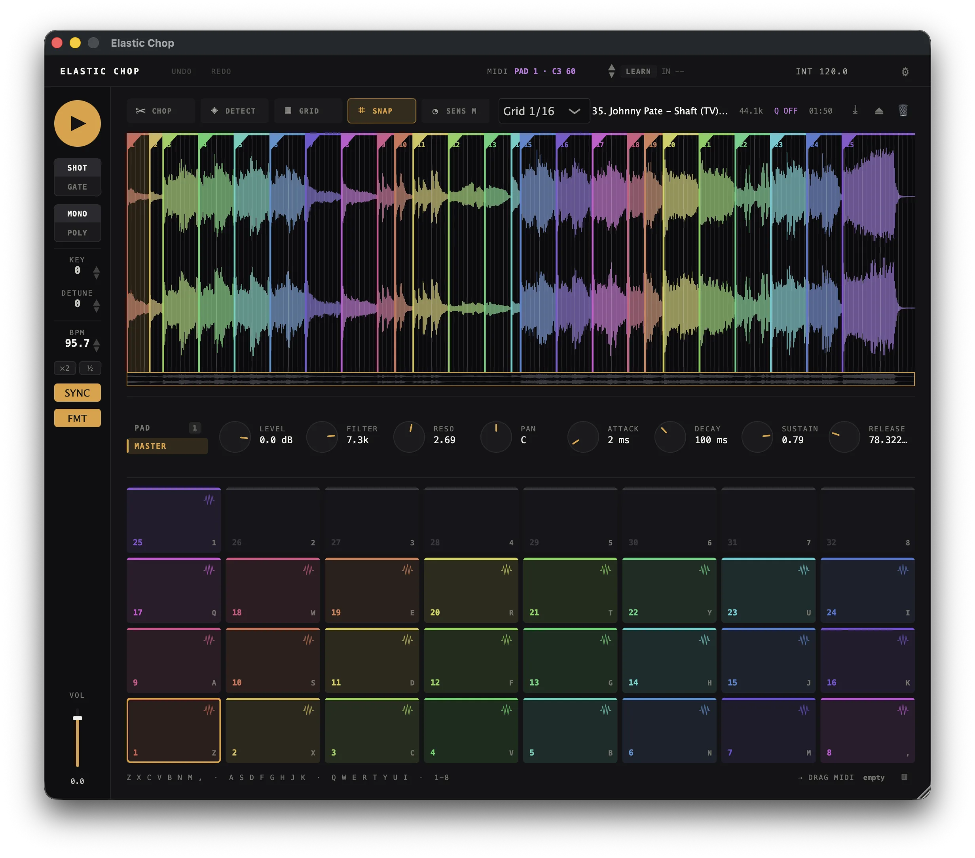Click the waveform icon on pad 9

209,640
